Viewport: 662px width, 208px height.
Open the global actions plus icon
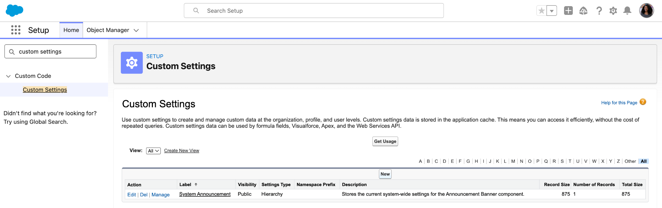tap(568, 11)
